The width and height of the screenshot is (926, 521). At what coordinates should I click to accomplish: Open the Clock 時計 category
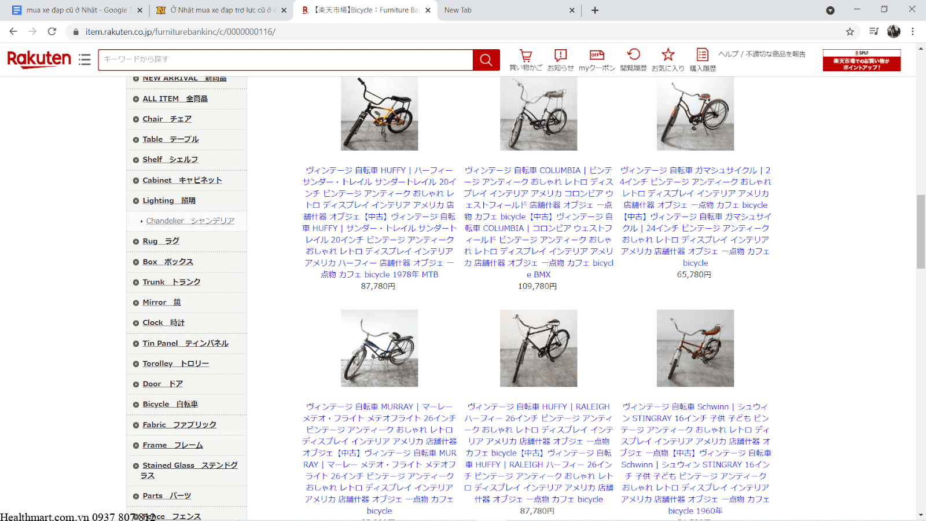[x=163, y=323]
